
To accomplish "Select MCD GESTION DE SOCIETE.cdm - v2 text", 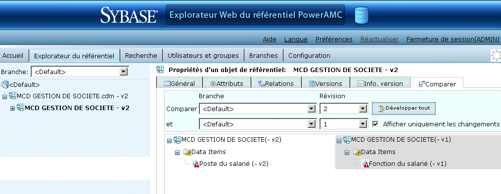I will pos(73,96).
